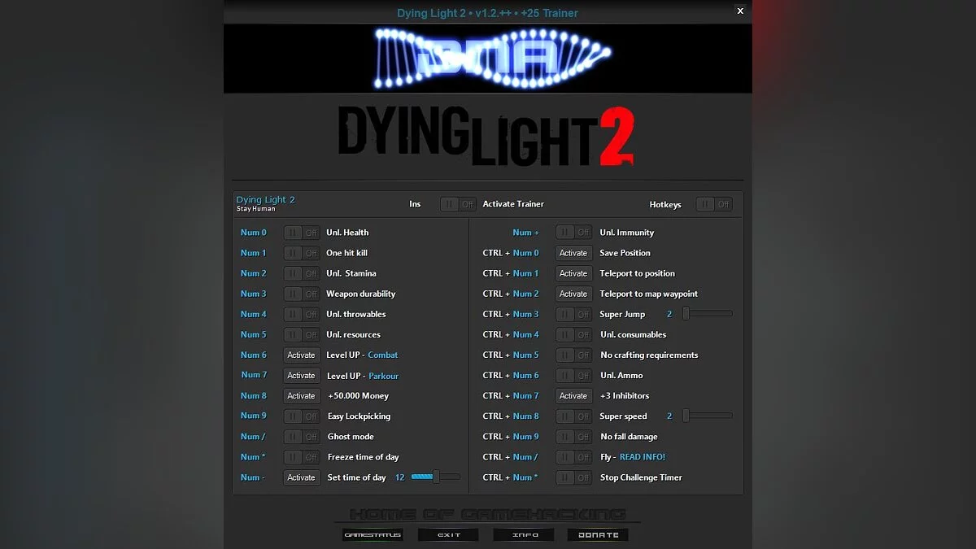
Task: Turn on the Hotkeys toggle
Action: point(714,204)
